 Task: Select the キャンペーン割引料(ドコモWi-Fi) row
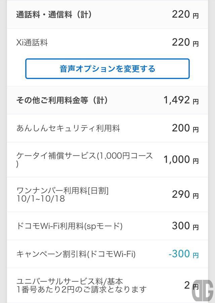pos(107,254)
